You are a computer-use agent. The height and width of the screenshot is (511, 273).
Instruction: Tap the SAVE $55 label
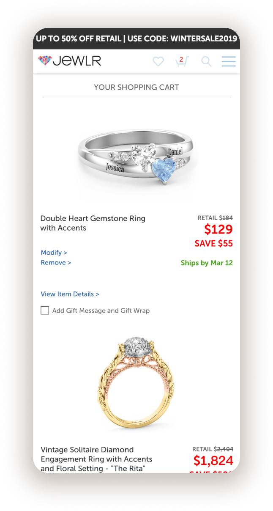point(214,244)
